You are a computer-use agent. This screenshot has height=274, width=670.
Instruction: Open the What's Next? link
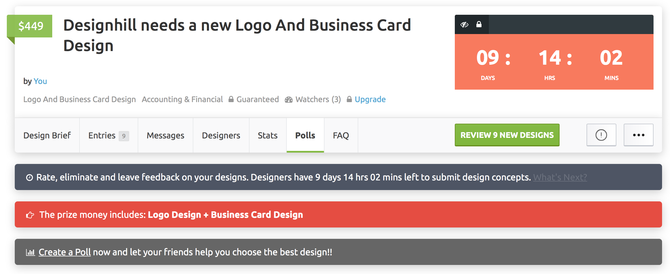560,177
